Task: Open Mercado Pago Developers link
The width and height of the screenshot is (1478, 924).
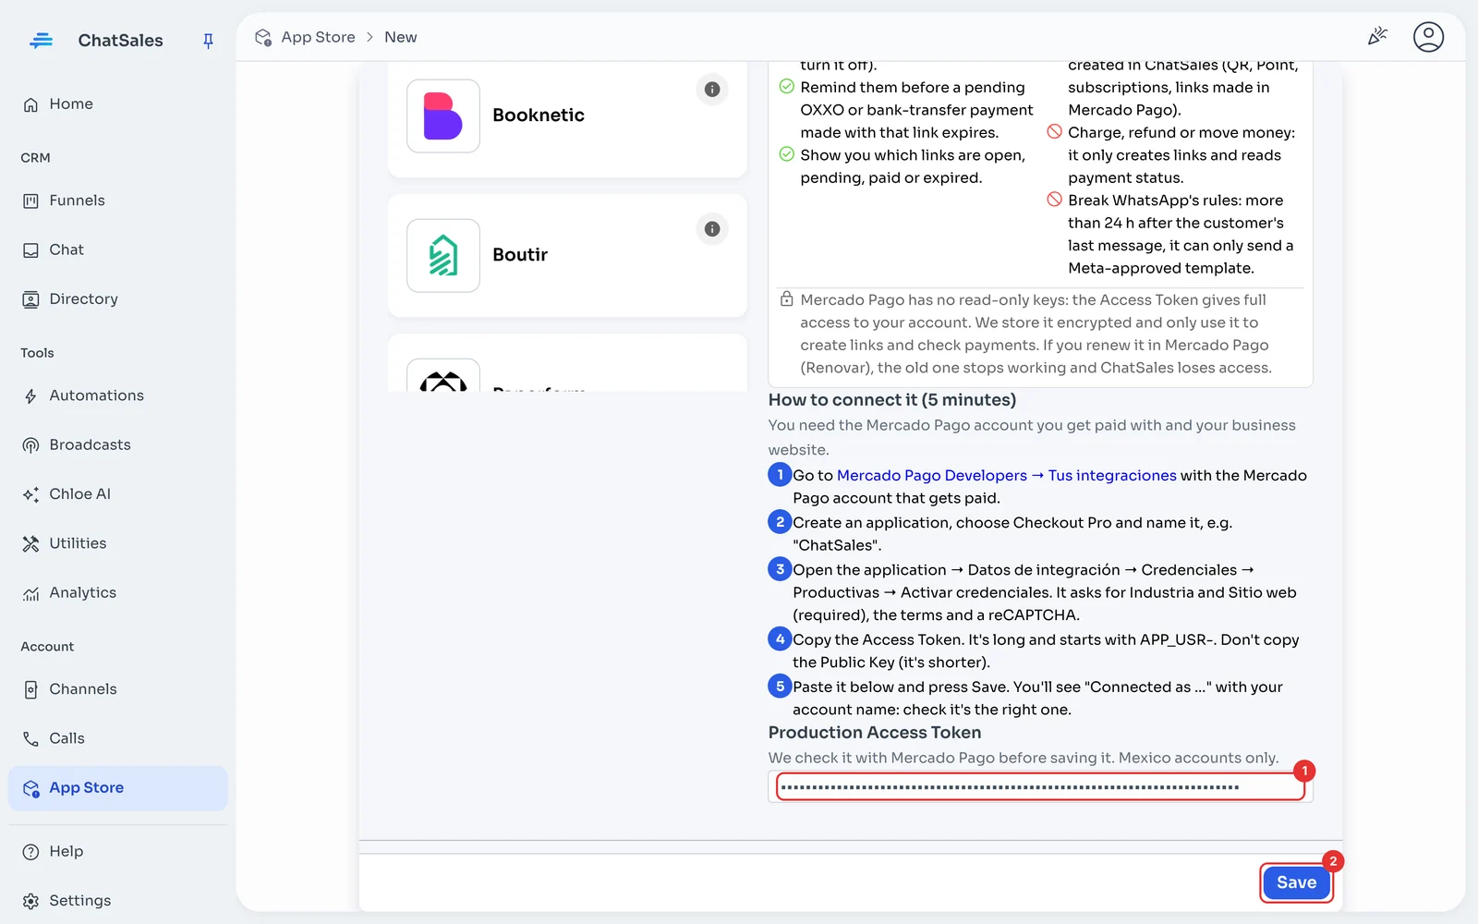Action: coord(1006,475)
